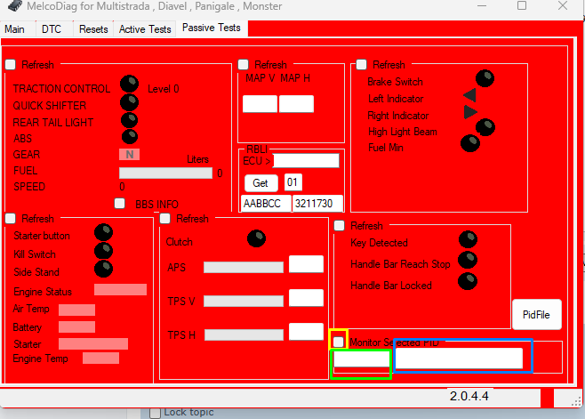The width and height of the screenshot is (585, 419).
Task: Click the Left Indicator arrow icon
Action: [x=469, y=95]
